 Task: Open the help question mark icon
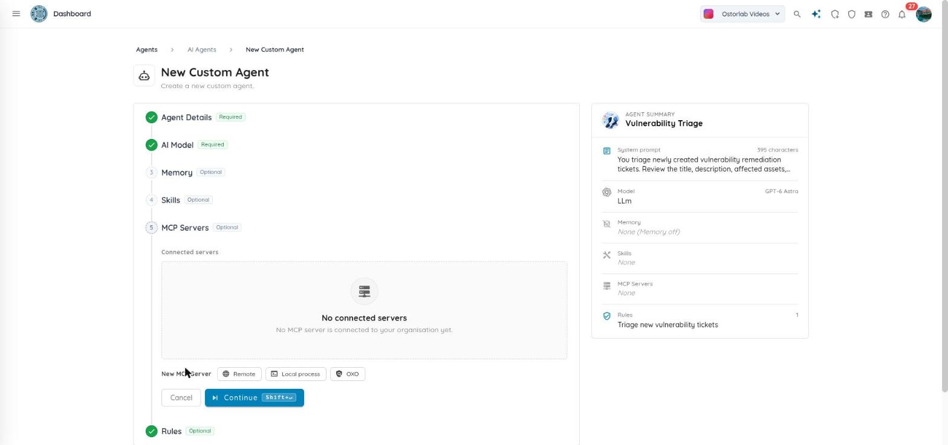pyautogui.click(x=885, y=14)
